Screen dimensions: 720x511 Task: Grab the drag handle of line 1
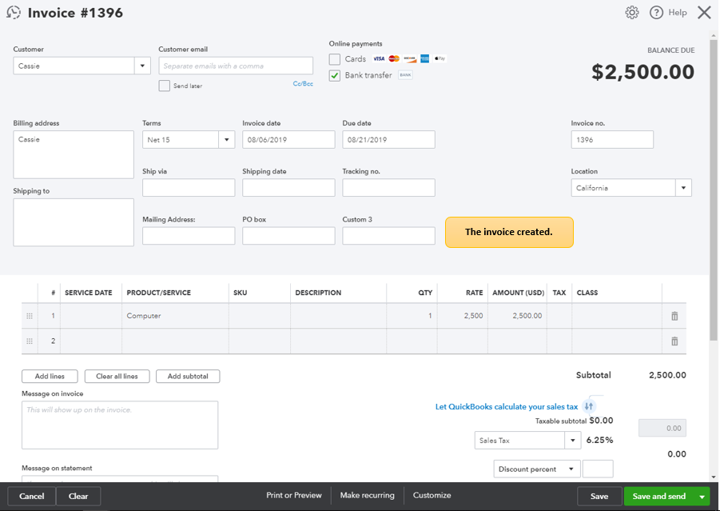click(x=30, y=316)
